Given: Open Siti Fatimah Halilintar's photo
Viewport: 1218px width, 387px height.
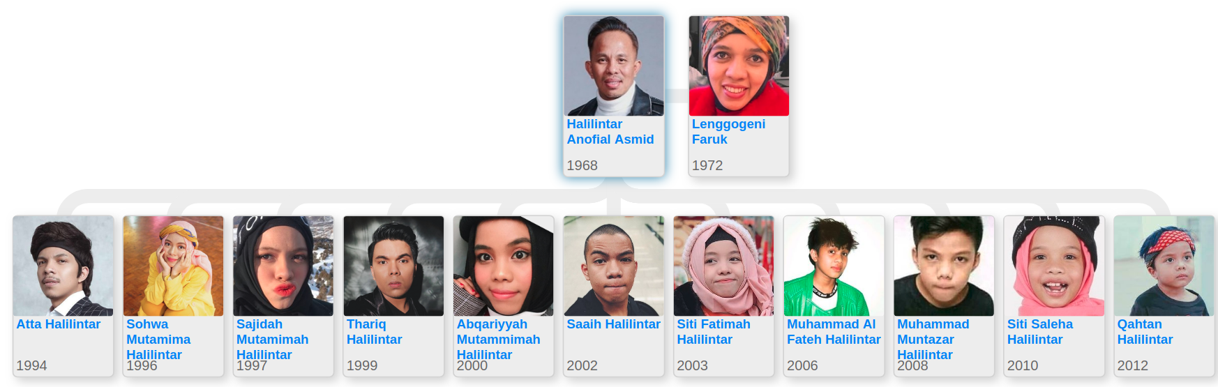Looking at the screenshot, I should pos(723,266).
